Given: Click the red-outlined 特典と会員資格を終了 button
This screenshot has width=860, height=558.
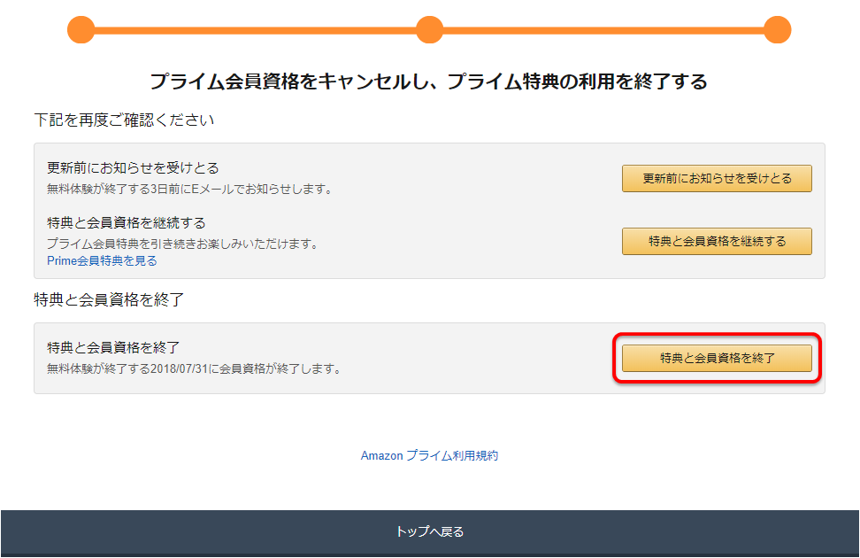Looking at the screenshot, I should coord(717,358).
